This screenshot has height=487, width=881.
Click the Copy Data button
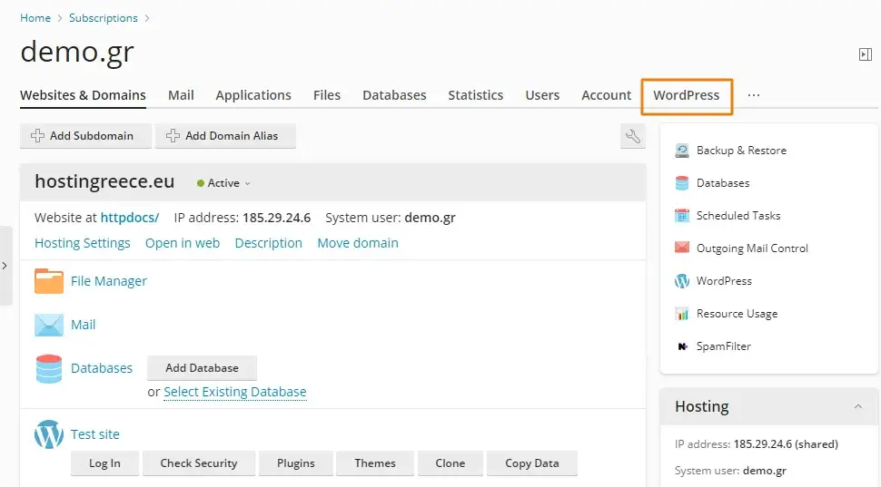[532, 463]
